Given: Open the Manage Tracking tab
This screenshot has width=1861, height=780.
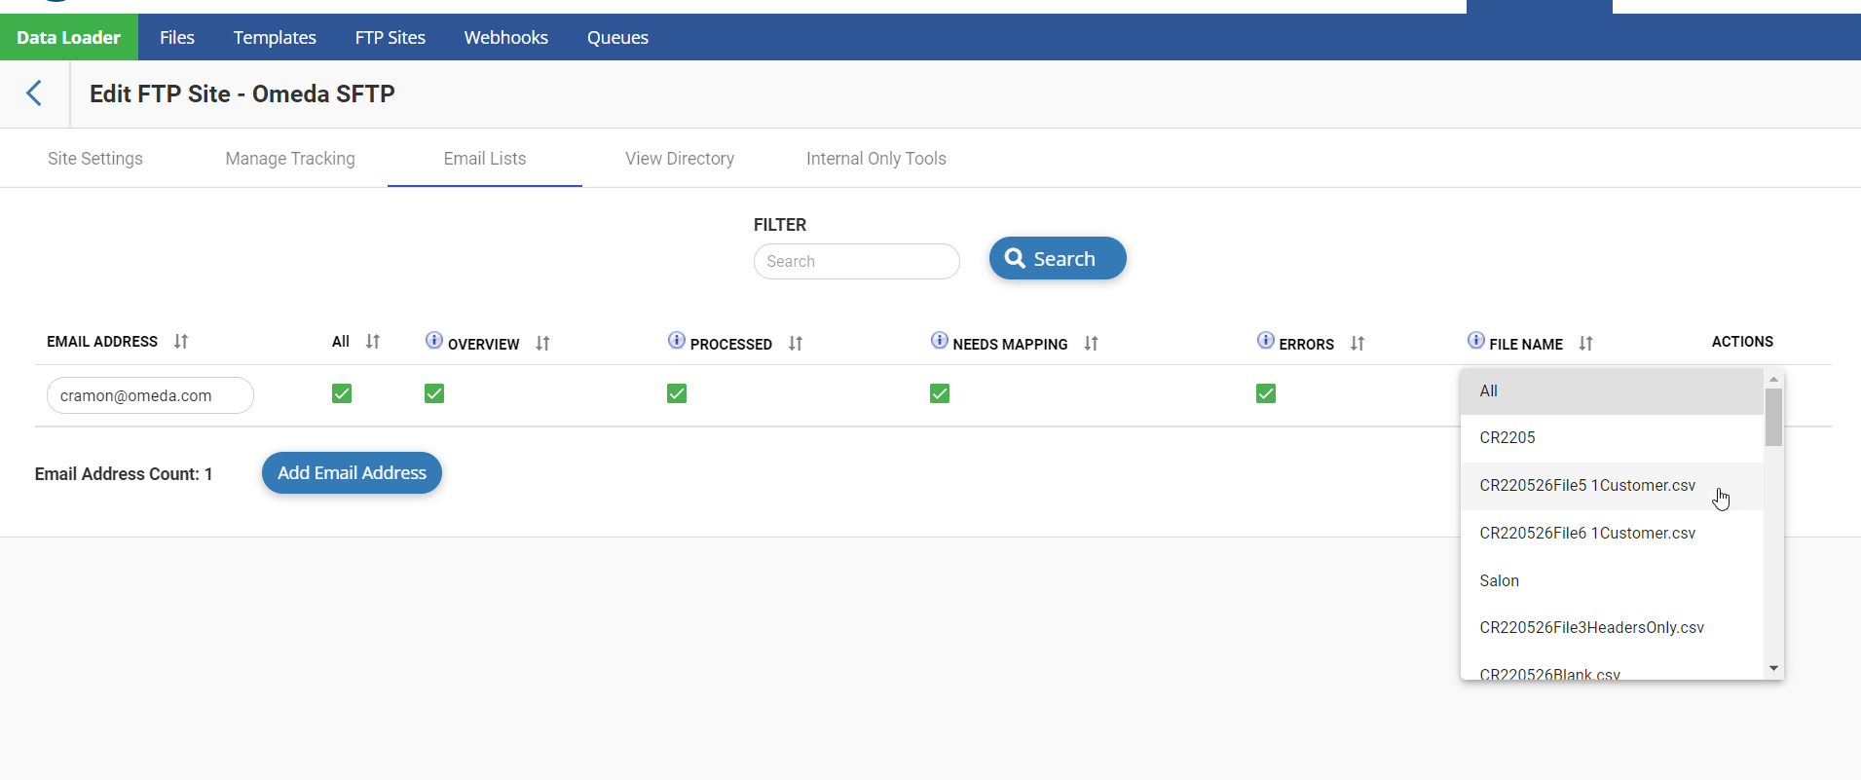Looking at the screenshot, I should pos(290,159).
